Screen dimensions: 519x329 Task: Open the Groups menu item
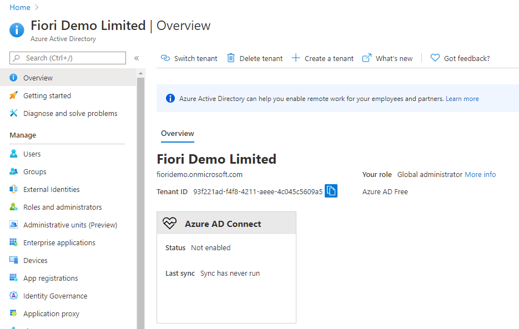[x=68, y=171]
